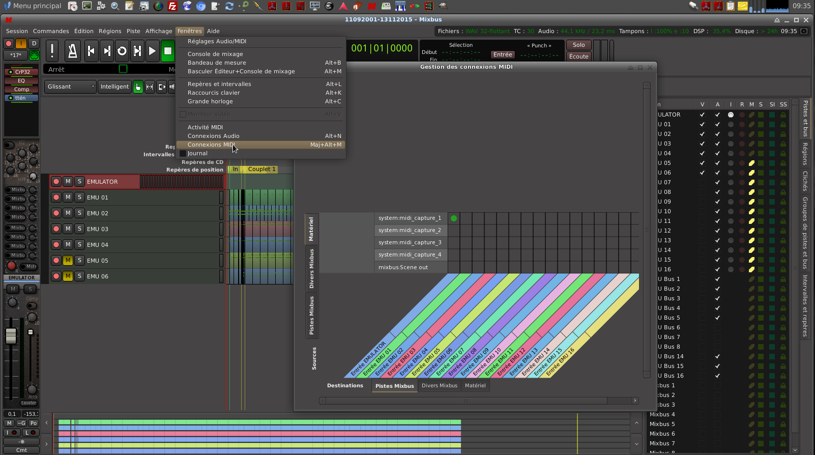815x455 pixels.
Task: Open the Intelligent mode selector
Action: pyautogui.click(x=114, y=87)
